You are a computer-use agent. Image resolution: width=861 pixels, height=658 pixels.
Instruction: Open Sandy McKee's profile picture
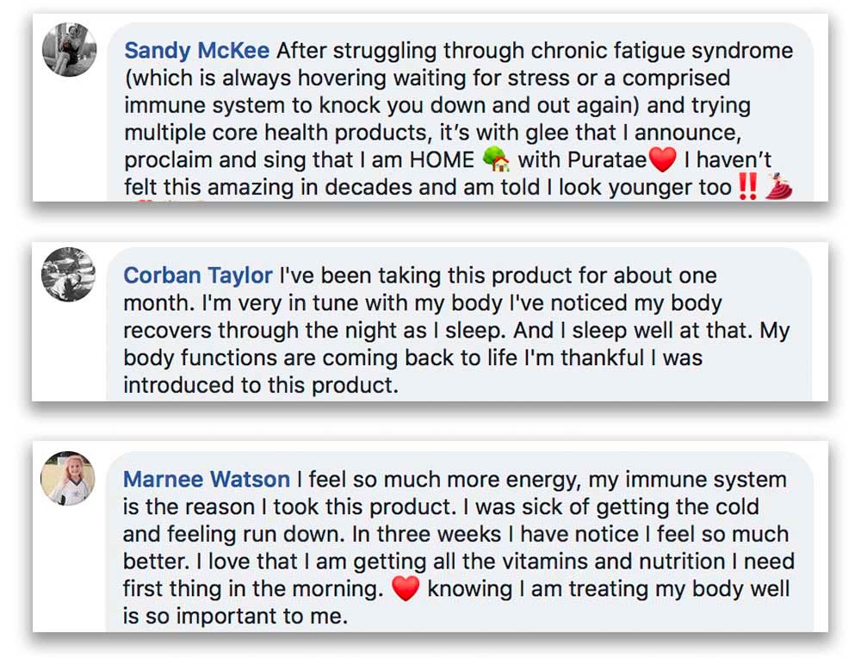pos(69,49)
